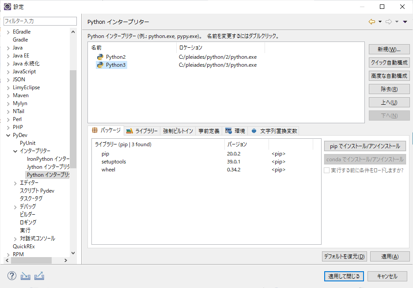Switch to the 環境 tab
Image resolution: width=413 pixels, height=288 pixels.
[x=235, y=131]
